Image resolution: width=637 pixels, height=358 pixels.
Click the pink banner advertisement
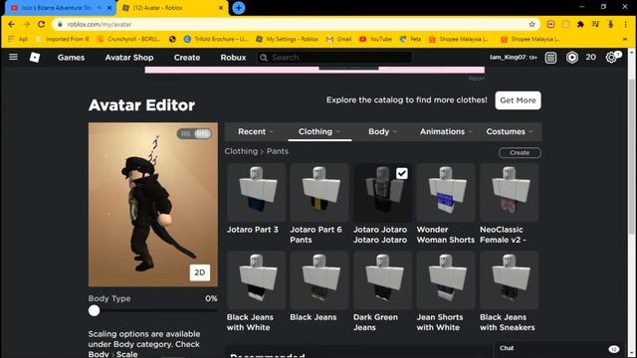tap(315, 70)
